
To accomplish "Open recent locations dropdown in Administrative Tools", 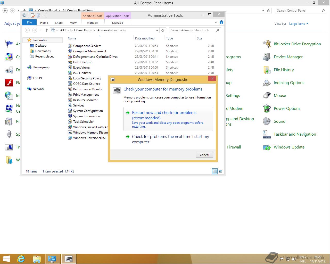I will (41, 30).
